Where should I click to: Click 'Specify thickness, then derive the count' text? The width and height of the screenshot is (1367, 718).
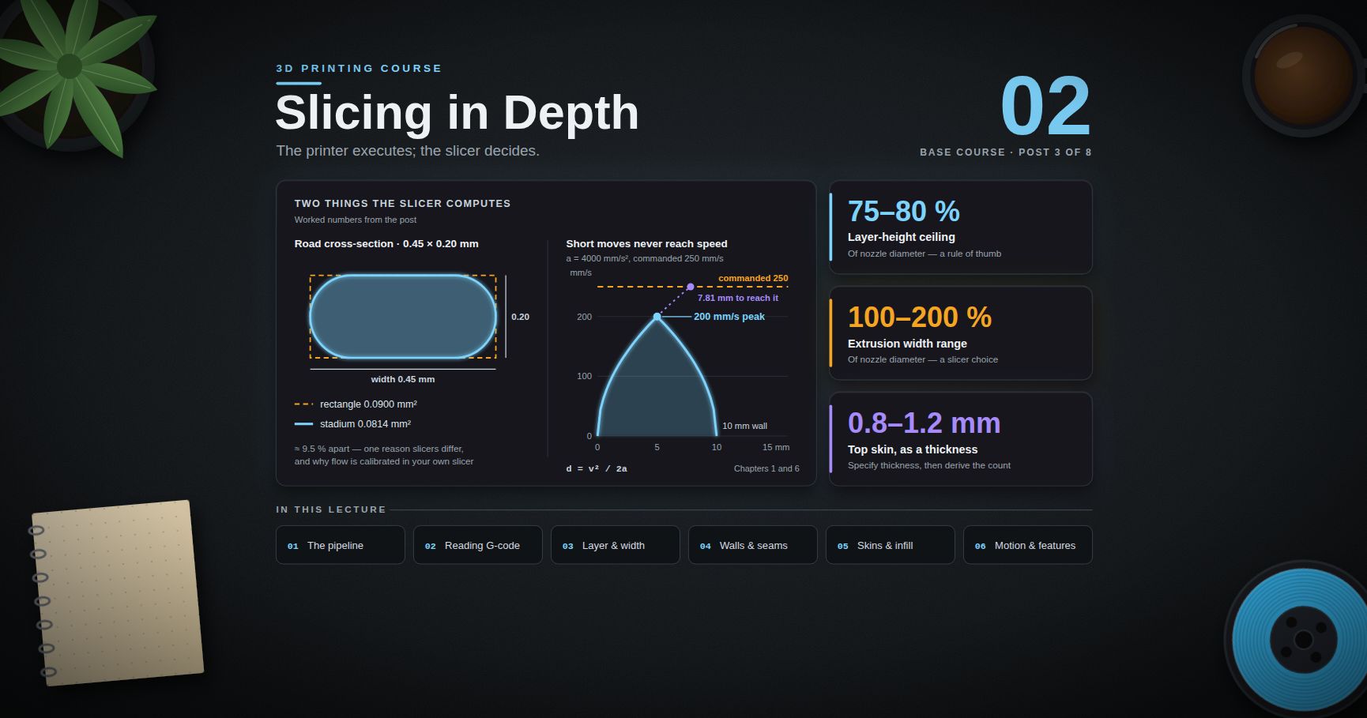coord(929,465)
